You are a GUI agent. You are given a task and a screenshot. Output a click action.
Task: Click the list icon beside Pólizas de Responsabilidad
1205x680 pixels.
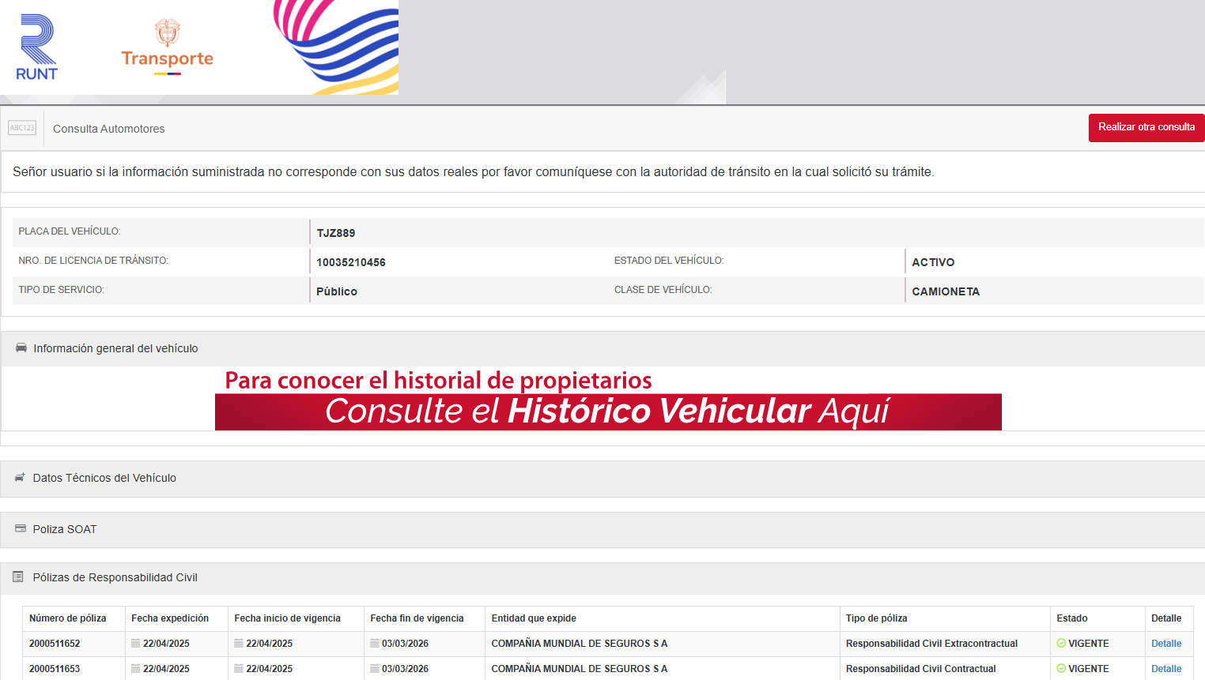[18, 577]
